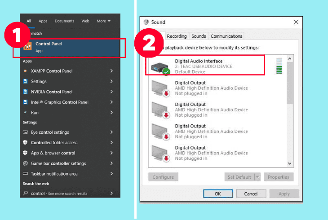Expand the Run result chevron
328x220 pixels.
click(x=111, y=113)
